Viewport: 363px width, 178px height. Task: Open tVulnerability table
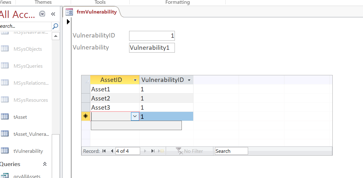pyautogui.click(x=28, y=151)
